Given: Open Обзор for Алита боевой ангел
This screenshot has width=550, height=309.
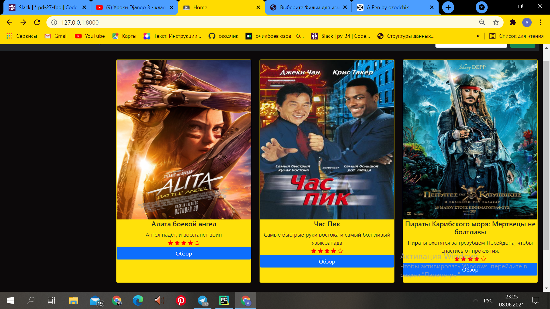Looking at the screenshot, I should 184,253.
